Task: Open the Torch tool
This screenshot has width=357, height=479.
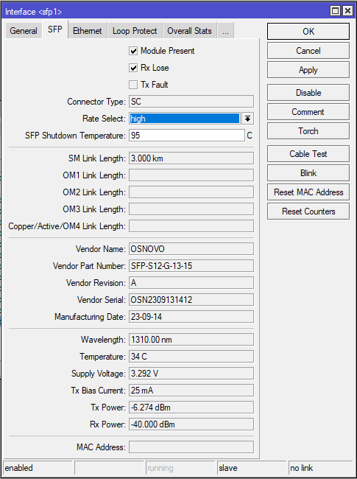Action: [x=308, y=131]
